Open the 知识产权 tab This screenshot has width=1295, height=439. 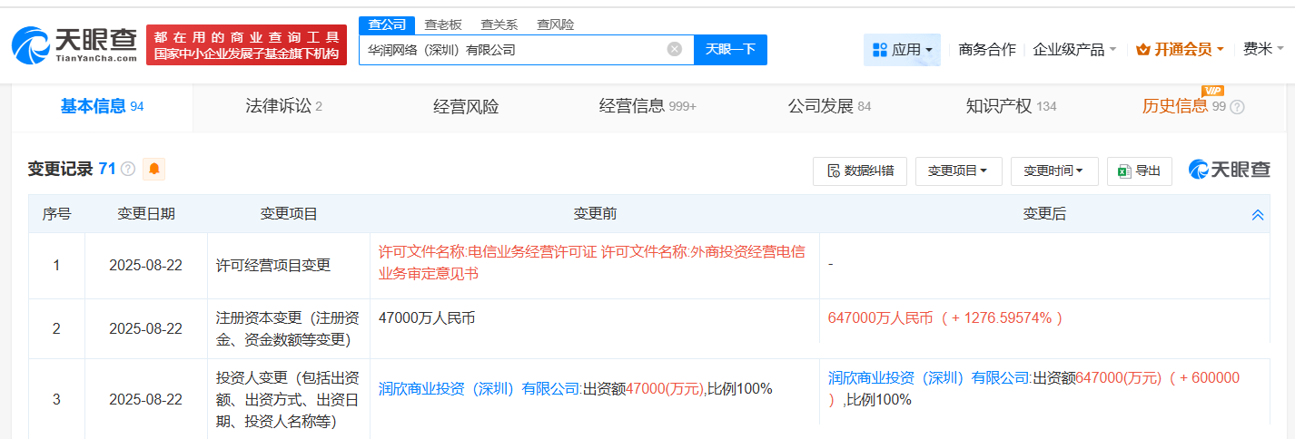pyautogui.click(x=1011, y=107)
